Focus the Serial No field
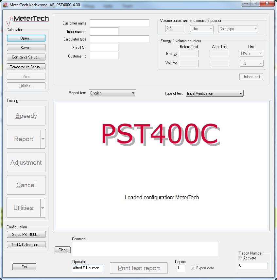Viewport: 277px width, 280px height. point(104,47)
